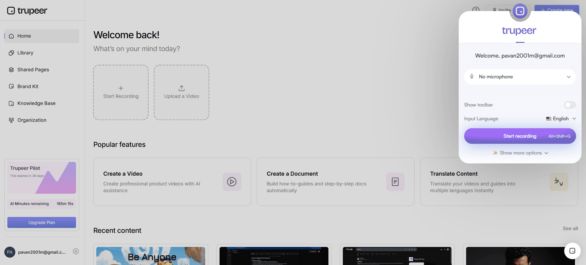Viewport: 586px width, 265px height.
Task: Click the Start Recording card label
Action: point(121,96)
